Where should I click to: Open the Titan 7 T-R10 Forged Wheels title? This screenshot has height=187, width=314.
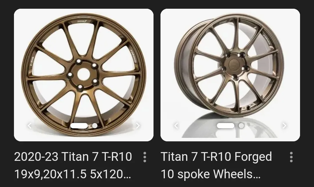coord(216,165)
